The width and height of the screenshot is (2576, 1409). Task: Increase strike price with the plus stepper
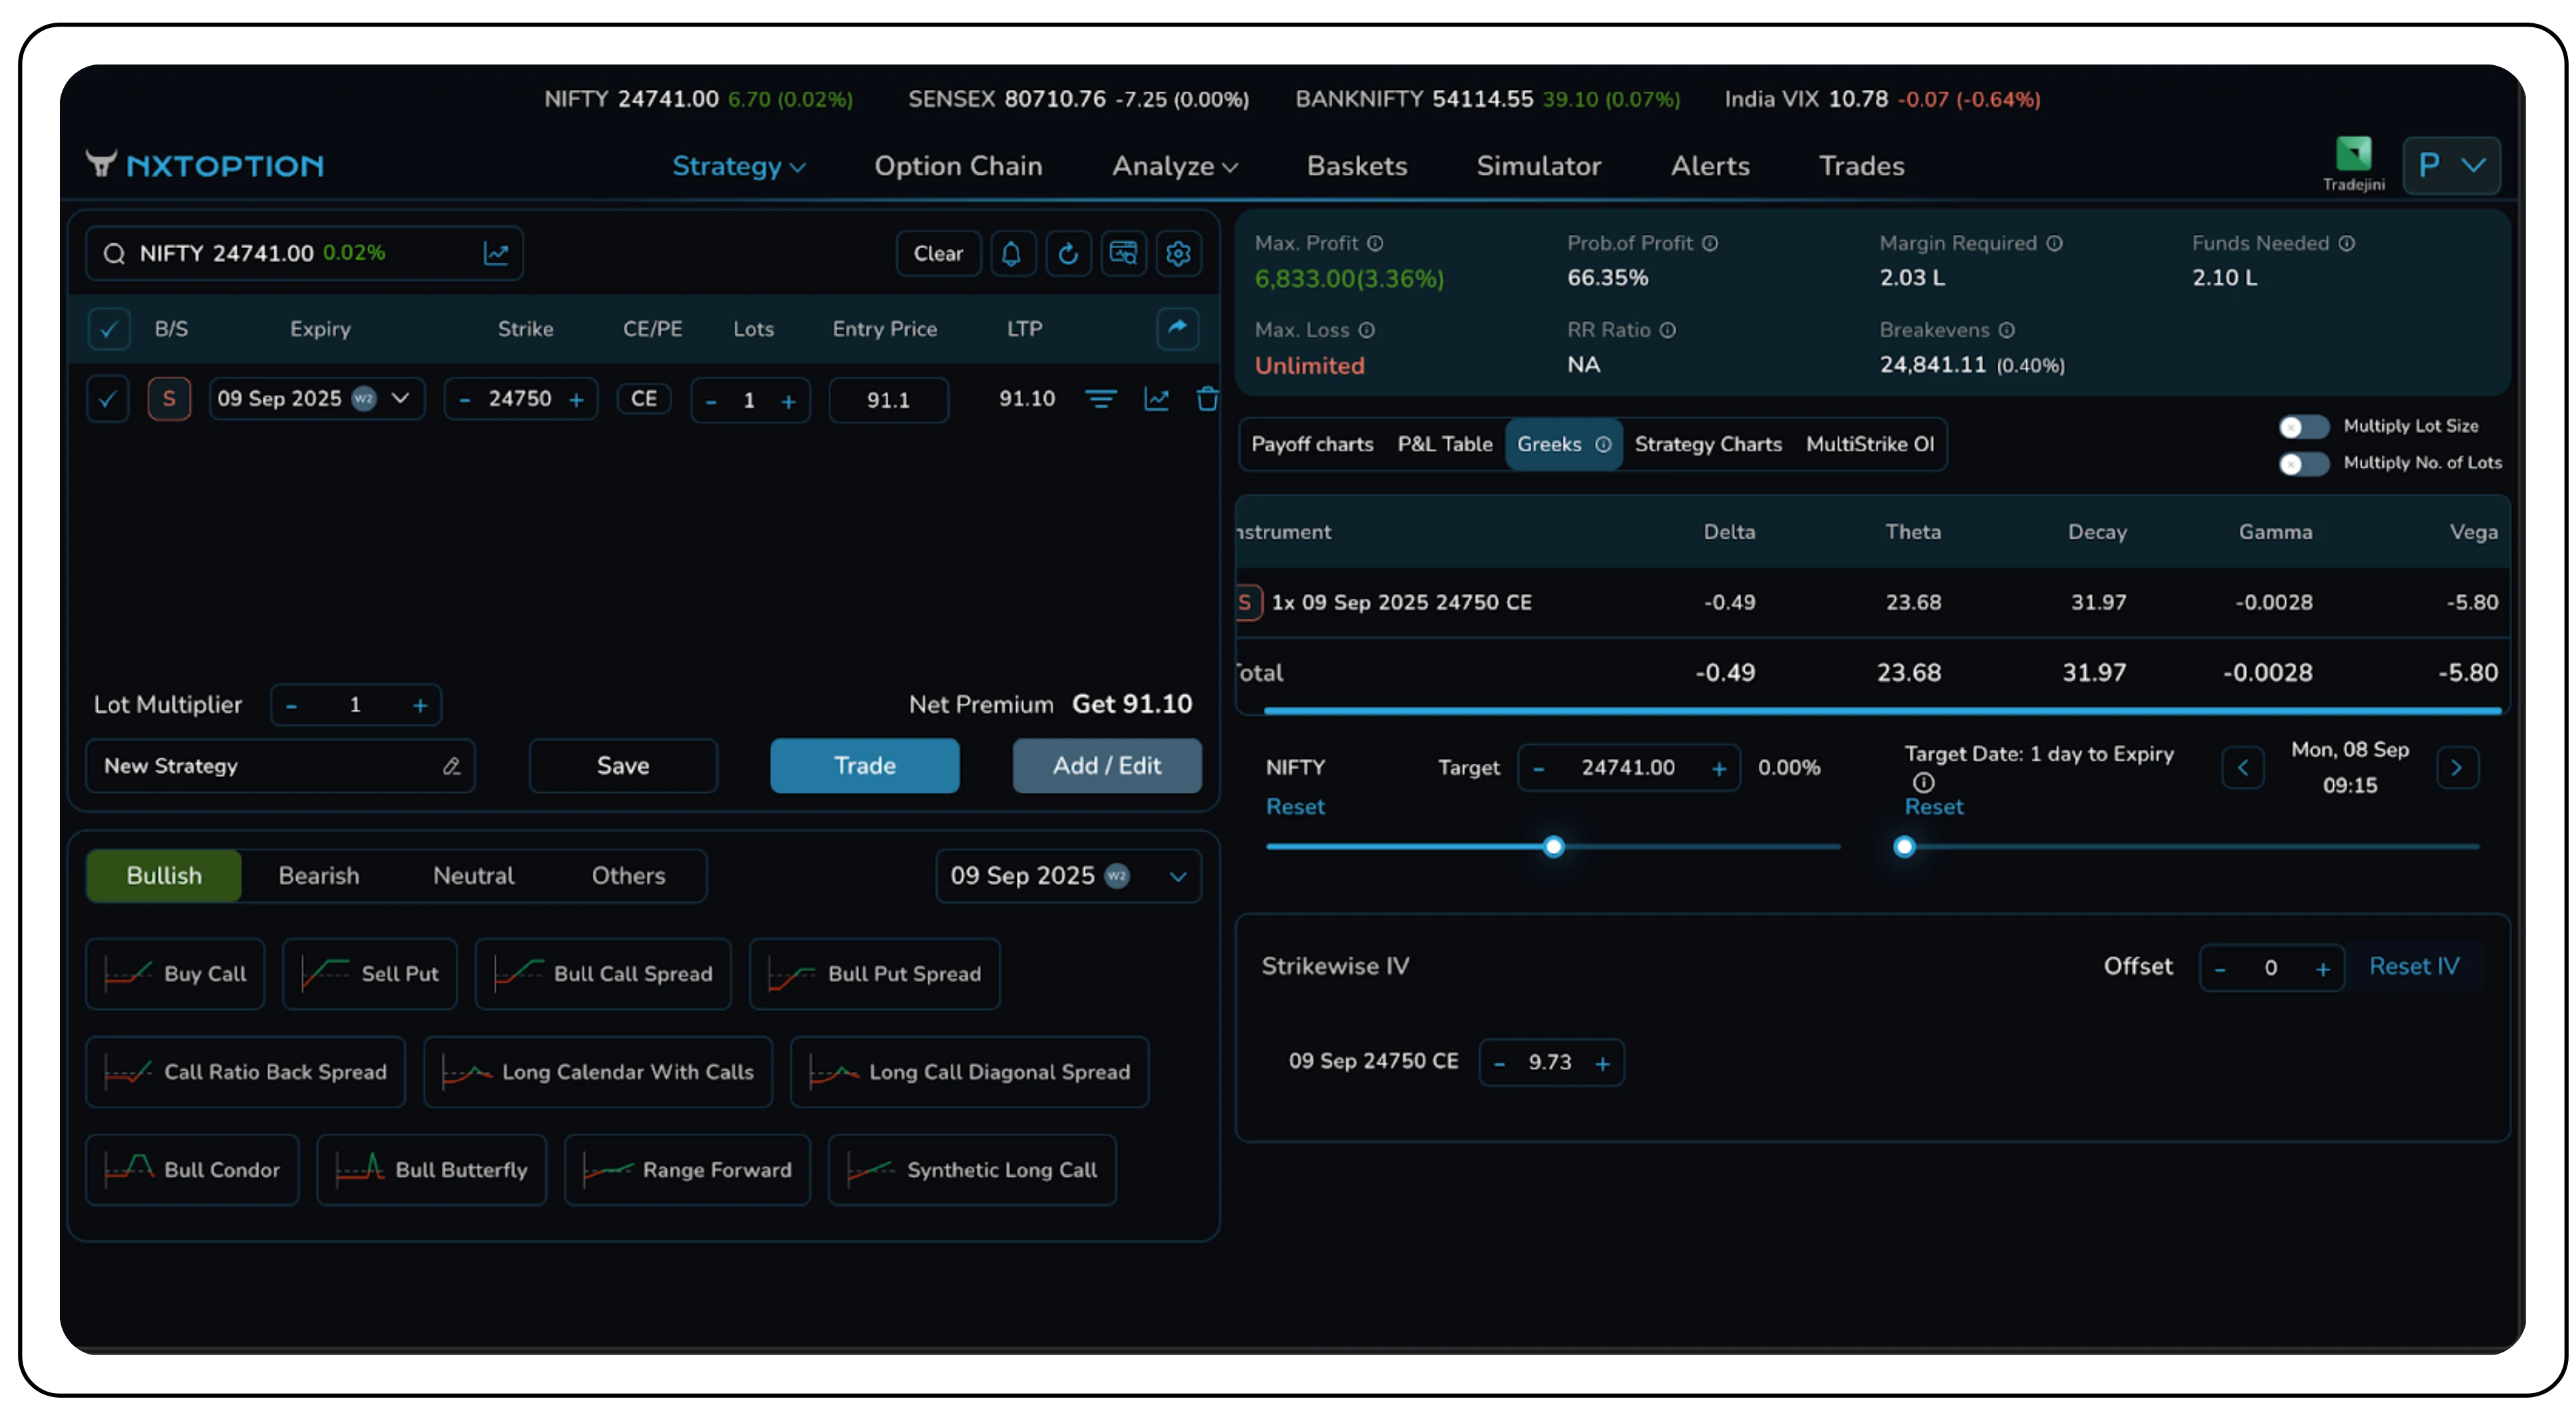coord(576,400)
